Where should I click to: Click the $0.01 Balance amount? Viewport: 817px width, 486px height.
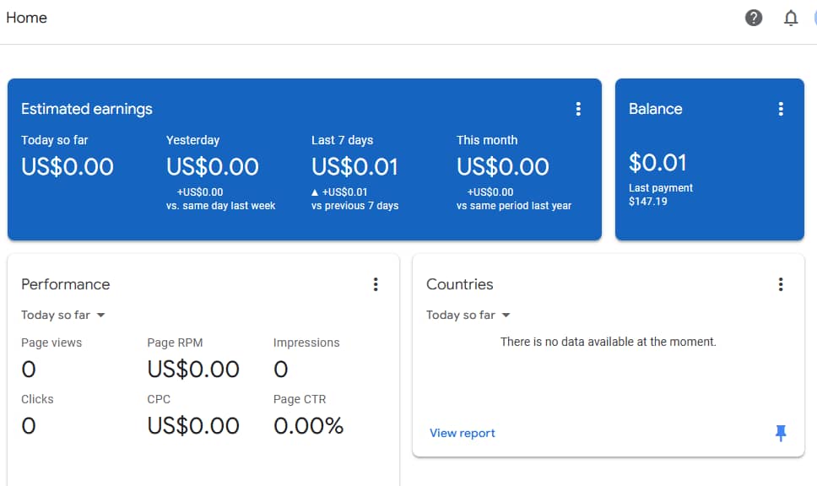(657, 162)
